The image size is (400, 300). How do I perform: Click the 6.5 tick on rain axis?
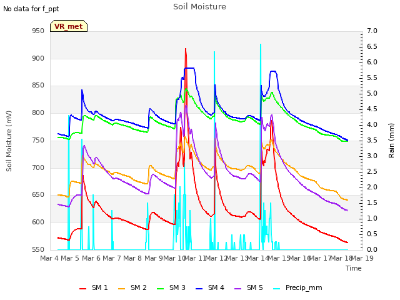372,47
